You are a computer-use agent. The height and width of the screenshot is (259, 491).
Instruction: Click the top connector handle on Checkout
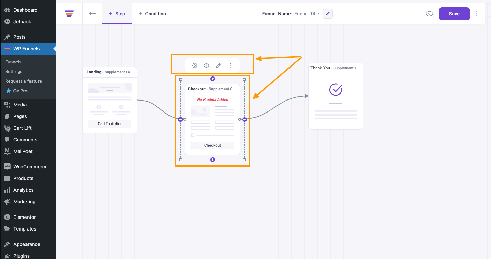click(x=212, y=79)
